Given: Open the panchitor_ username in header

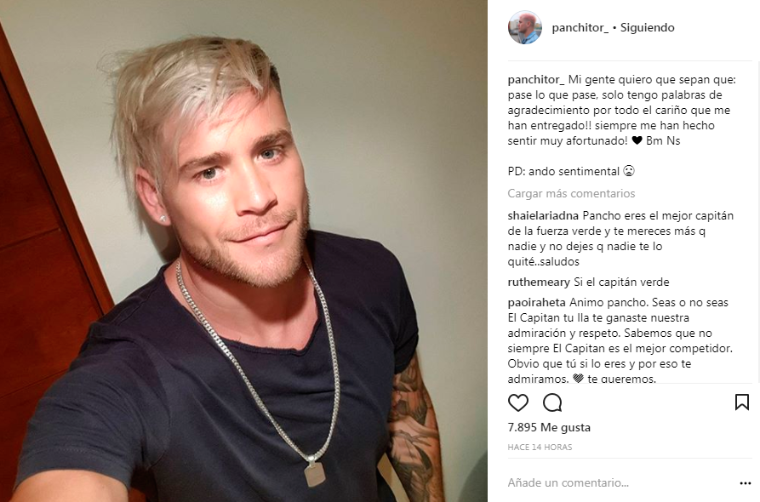Looking at the screenshot, I should click(580, 27).
